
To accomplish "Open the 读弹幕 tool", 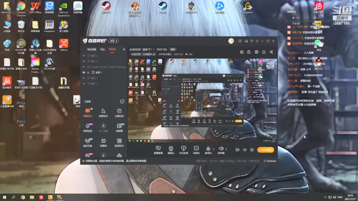I will pos(119,128).
